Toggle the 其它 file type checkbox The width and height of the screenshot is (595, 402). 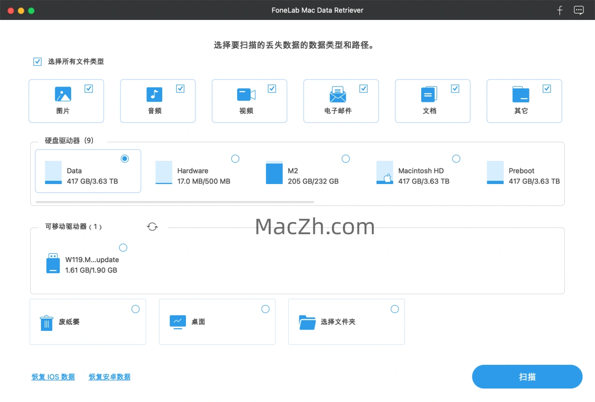point(547,89)
